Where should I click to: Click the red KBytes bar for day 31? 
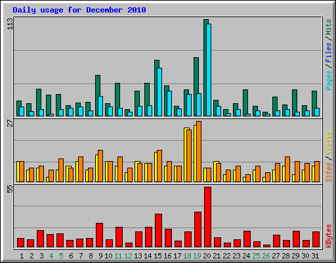pyautogui.click(x=316, y=239)
